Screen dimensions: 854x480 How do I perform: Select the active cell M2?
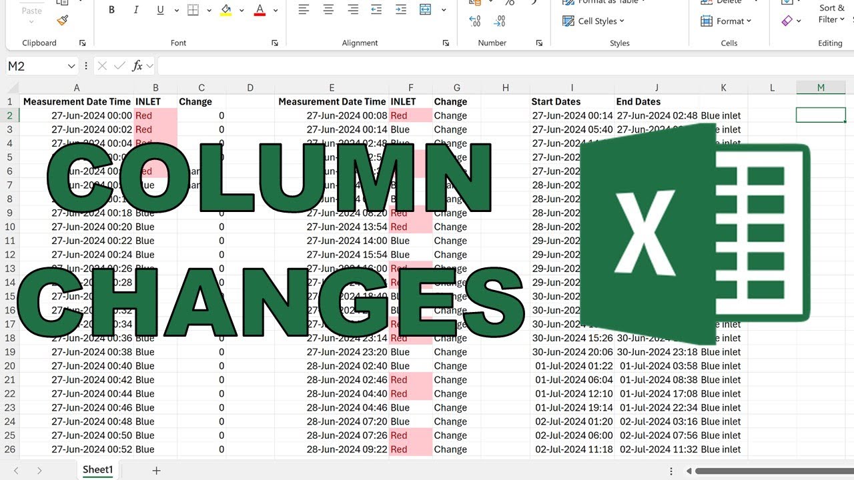coord(821,115)
